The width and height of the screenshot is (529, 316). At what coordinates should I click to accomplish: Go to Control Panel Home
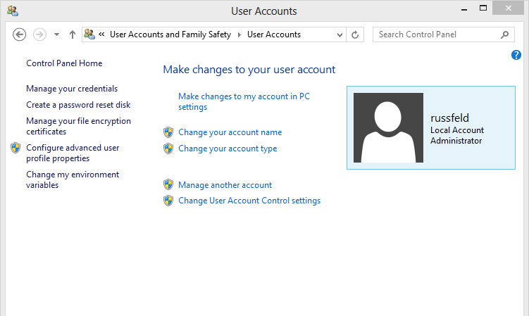click(64, 63)
